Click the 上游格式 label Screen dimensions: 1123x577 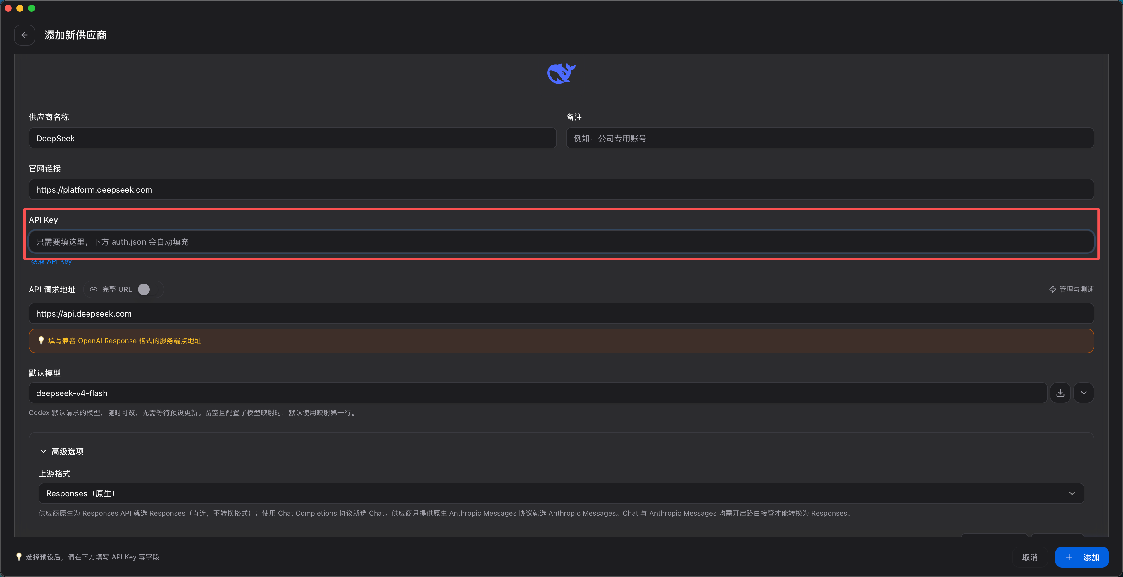55,474
